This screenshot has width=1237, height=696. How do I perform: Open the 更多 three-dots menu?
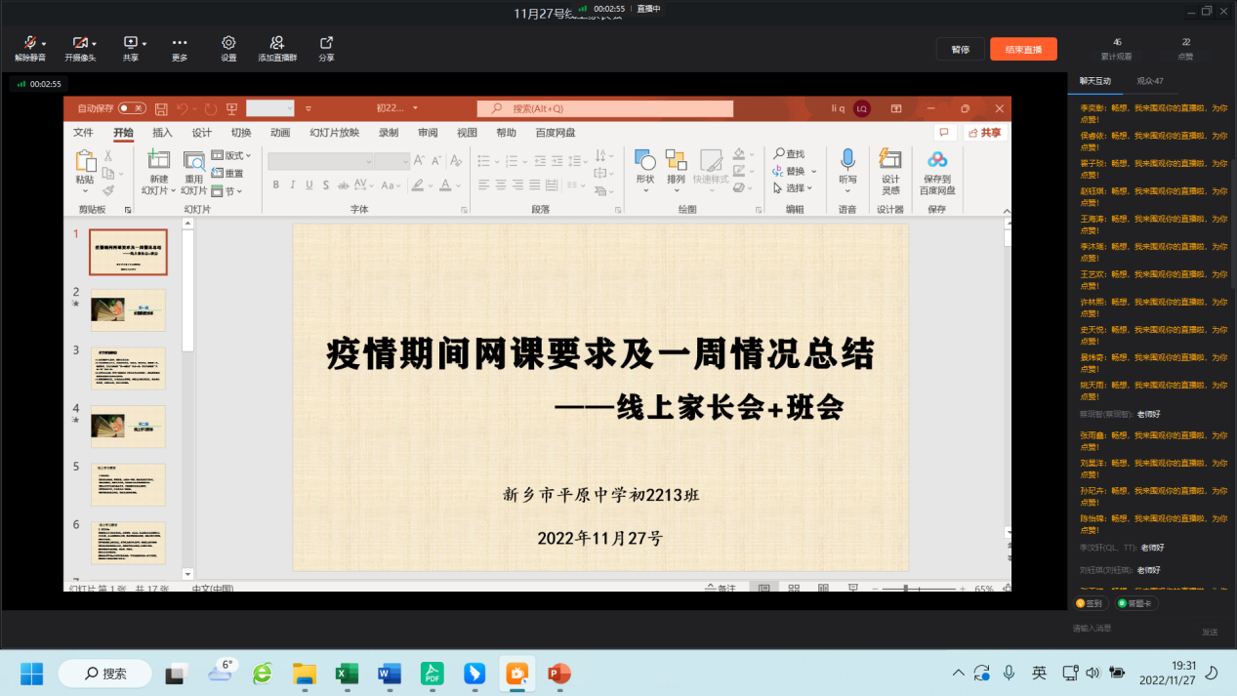pos(180,43)
